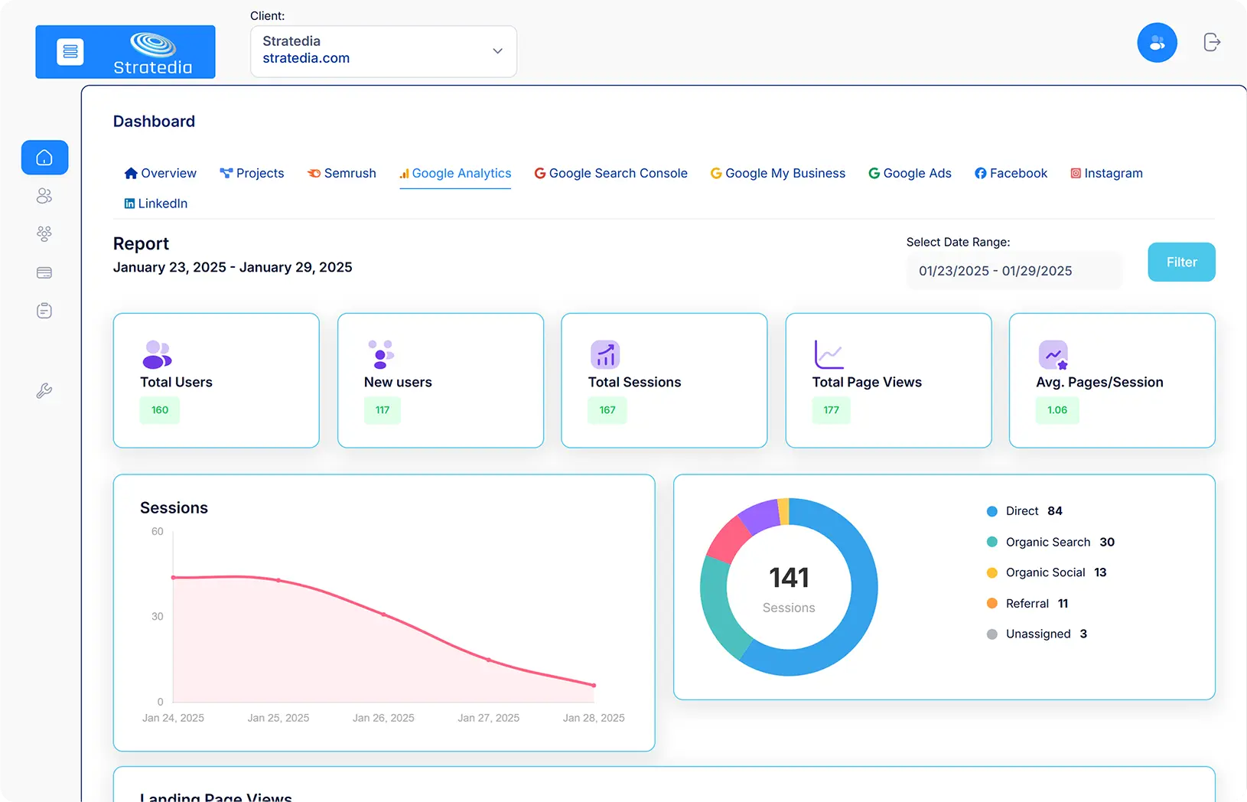This screenshot has height=802, width=1247.
Task: Click the Organic Social legend color dot
Action: click(x=992, y=572)
